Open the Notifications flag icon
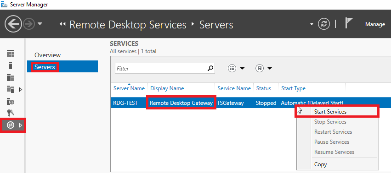This screenshot has height=174, width=391. click(349, 23)
